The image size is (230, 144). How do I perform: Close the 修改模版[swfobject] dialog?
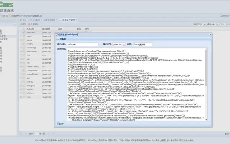pos(210,35)
